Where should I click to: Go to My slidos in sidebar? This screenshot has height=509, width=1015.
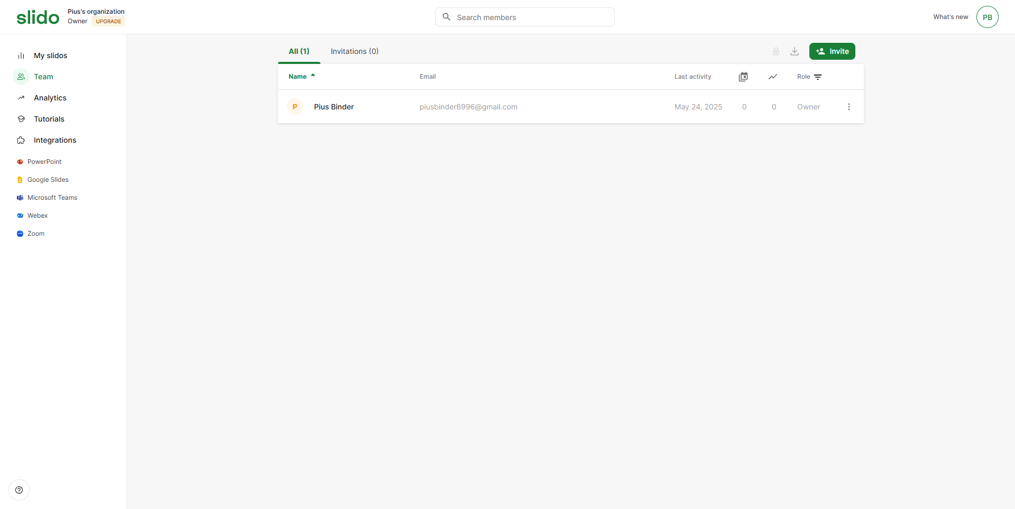point(50,55)
